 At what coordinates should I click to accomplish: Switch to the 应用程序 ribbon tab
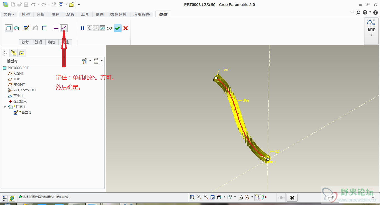tap(142, 14)
